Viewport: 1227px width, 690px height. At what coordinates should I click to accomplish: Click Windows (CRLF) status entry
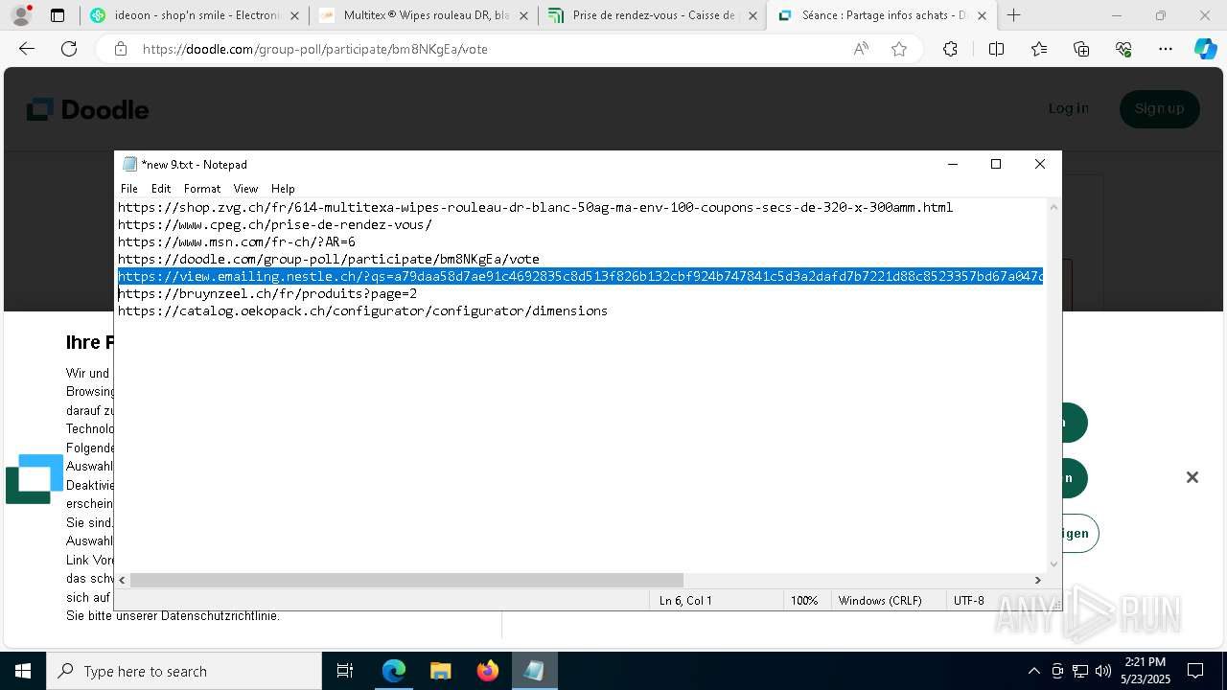point(880,601)
